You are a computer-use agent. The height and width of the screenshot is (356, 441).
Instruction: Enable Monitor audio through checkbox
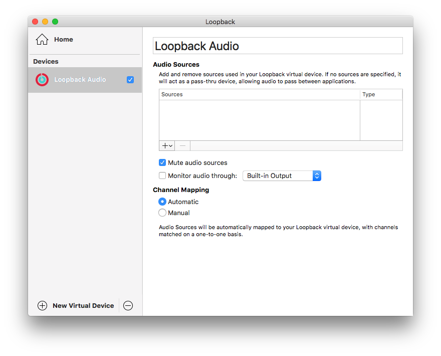click(x=162, y=175)
